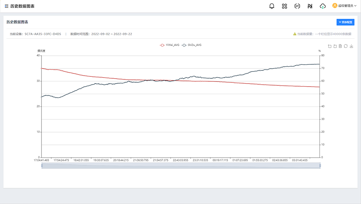Reset the chart zoom to previous
This screenshot has width=361, height=204.
point(335,46)
